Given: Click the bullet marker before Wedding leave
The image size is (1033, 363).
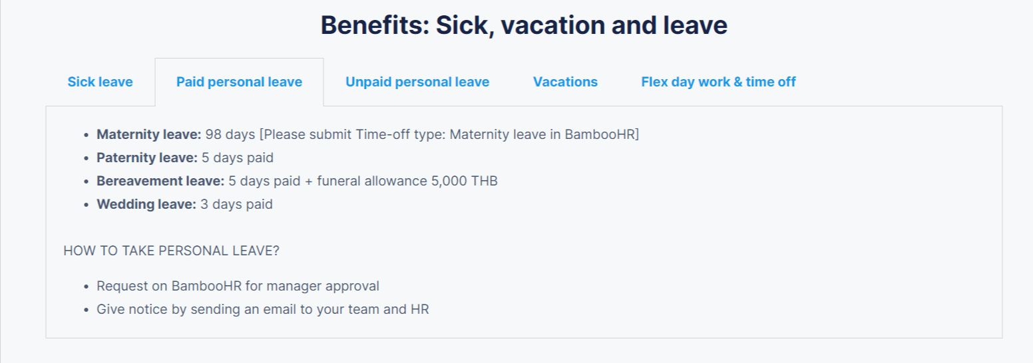Looking at the screenshot, I should [87, 205].
